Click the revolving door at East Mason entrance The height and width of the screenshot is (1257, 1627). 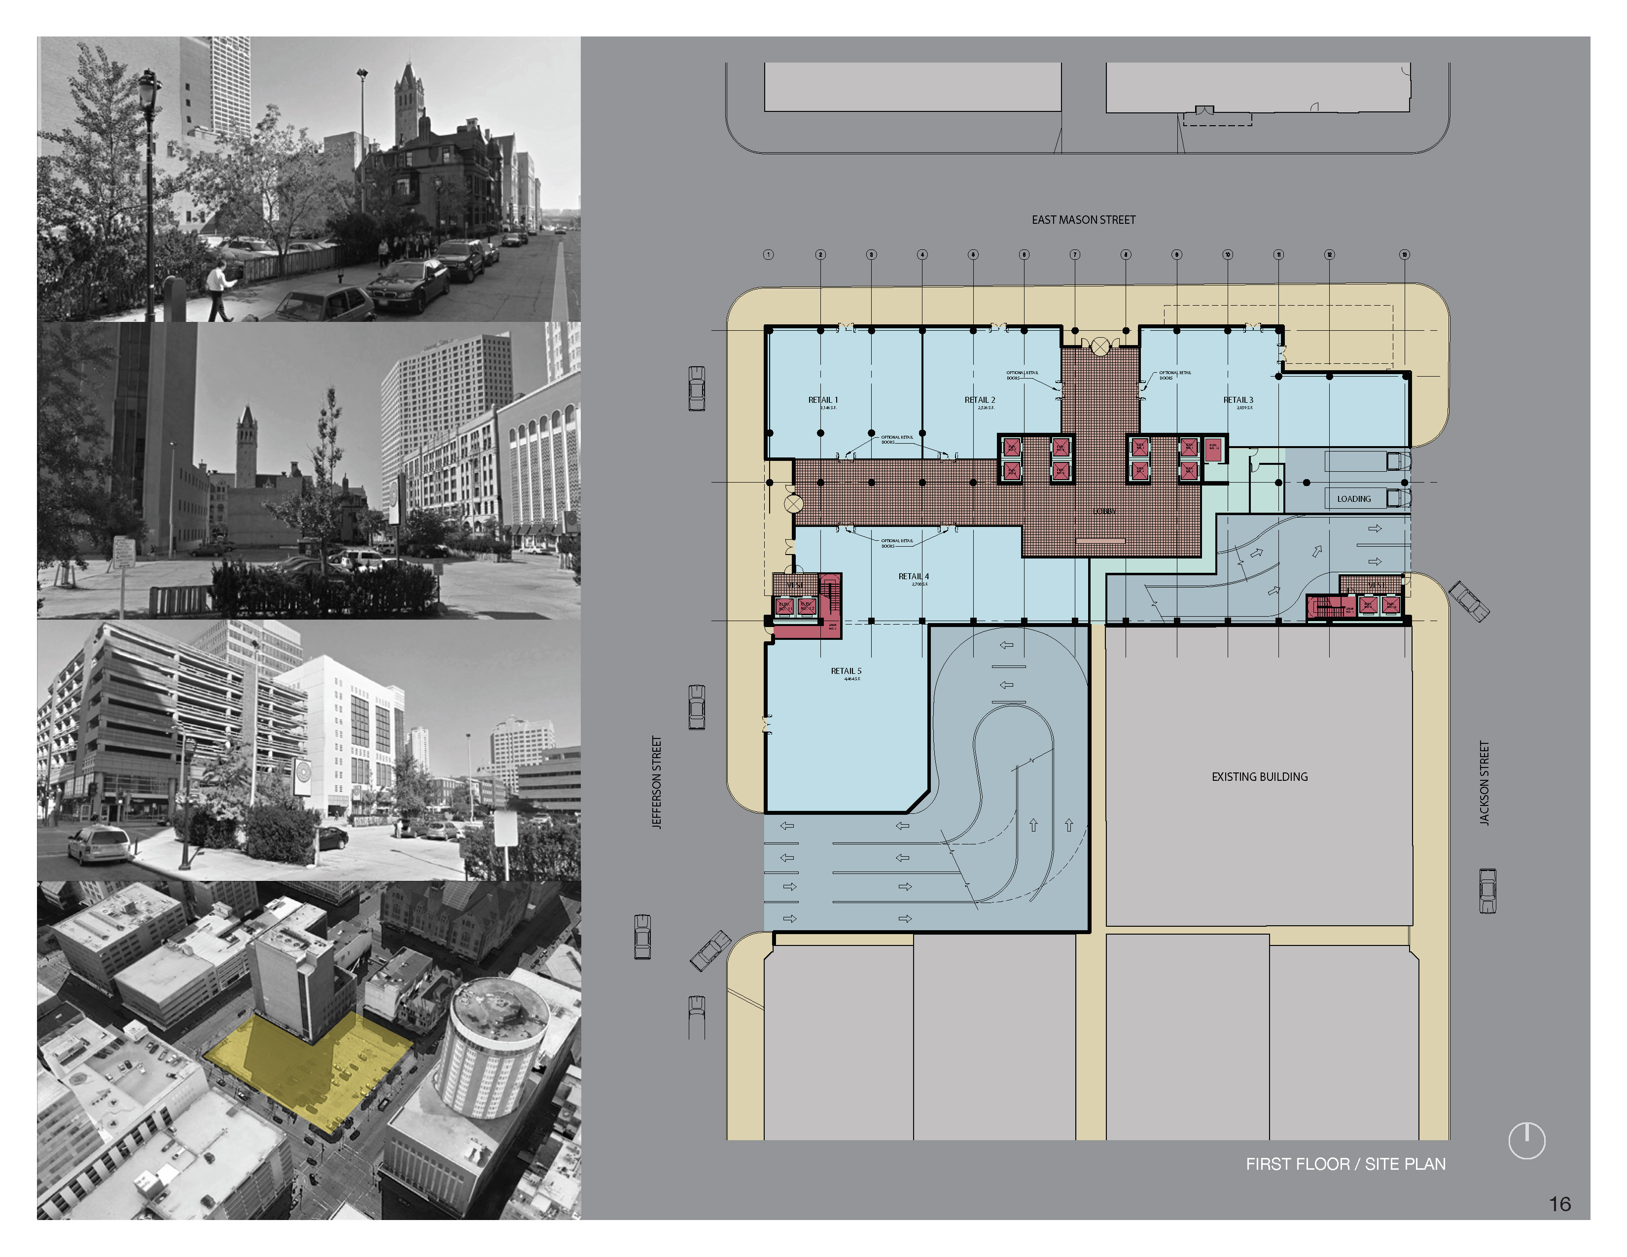(x=1100, y=346)
